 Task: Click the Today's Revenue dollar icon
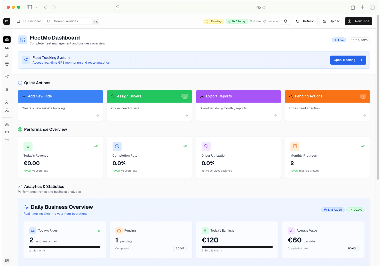click(28, 146)
